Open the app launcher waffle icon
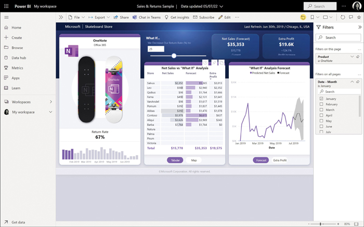Viewport: 364px width, 227px height. click(x=6, y=6)
